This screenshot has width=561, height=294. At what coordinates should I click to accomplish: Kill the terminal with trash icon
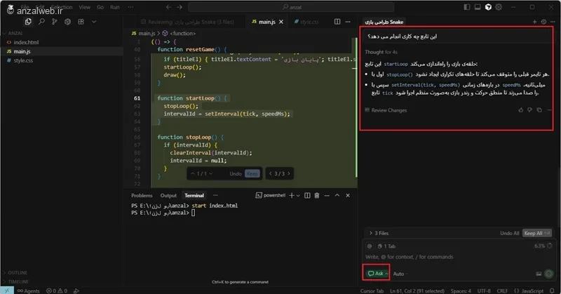317,196
